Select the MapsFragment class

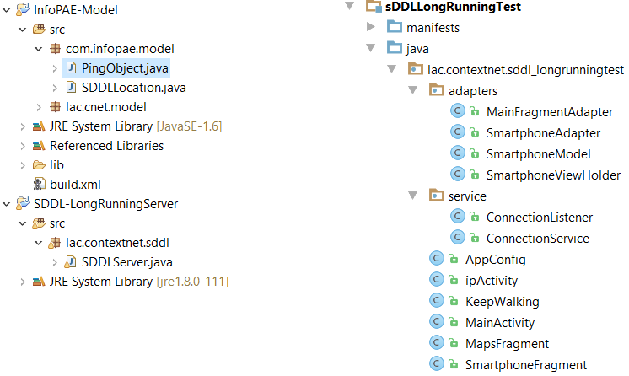[507, 344]
